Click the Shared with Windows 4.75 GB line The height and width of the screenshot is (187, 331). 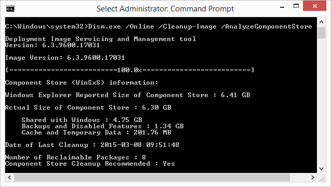pyautogui.click(x=82, y=120)
